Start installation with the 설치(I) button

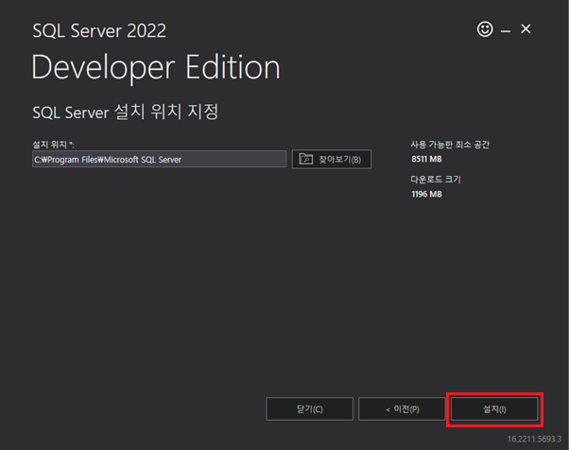point(494,409)
